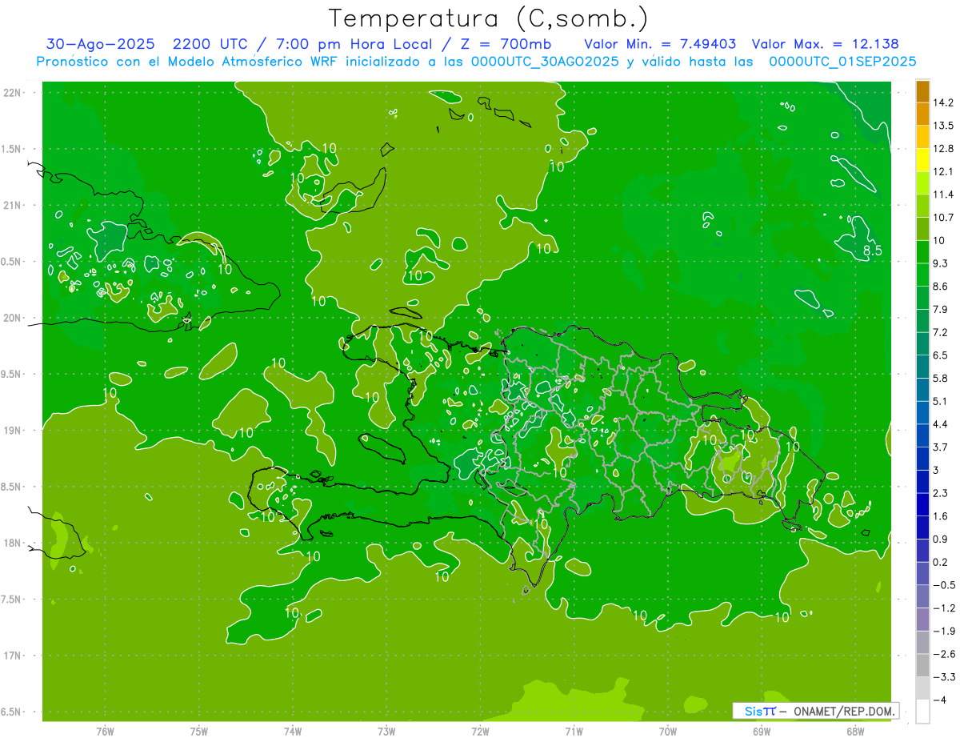Click the '19N' latitude axis label
Viewport: 960px width, 742px height.
13,431
